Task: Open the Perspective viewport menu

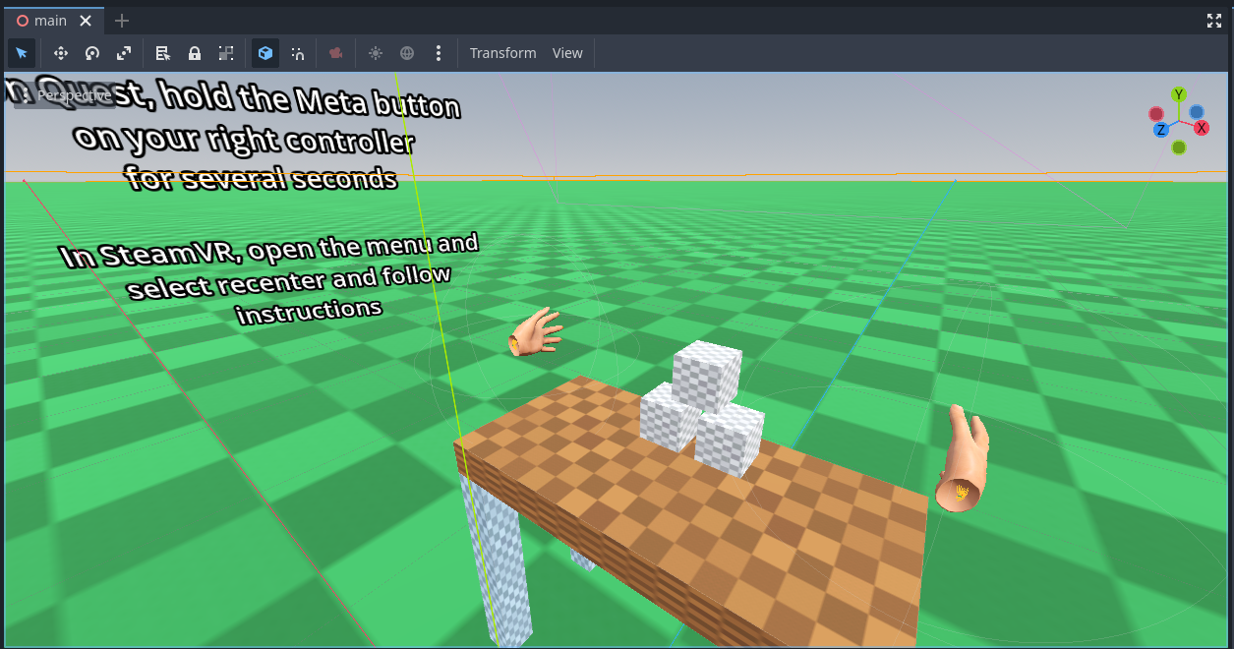Action: (77, 94)
